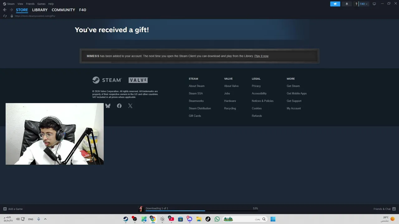This screenshot has width=399, height=224.
Task: Open OBS Studio from the taskbar
Action: (135, 219)
